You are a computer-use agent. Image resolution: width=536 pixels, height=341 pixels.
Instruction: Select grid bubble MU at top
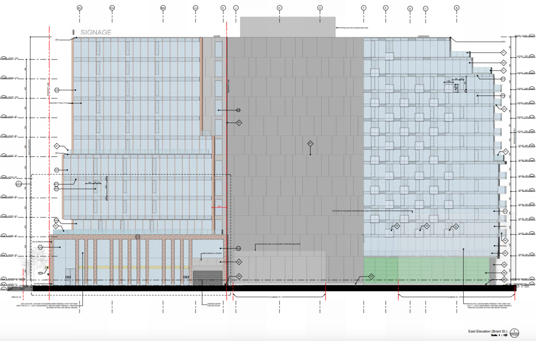tap(163, 8)
